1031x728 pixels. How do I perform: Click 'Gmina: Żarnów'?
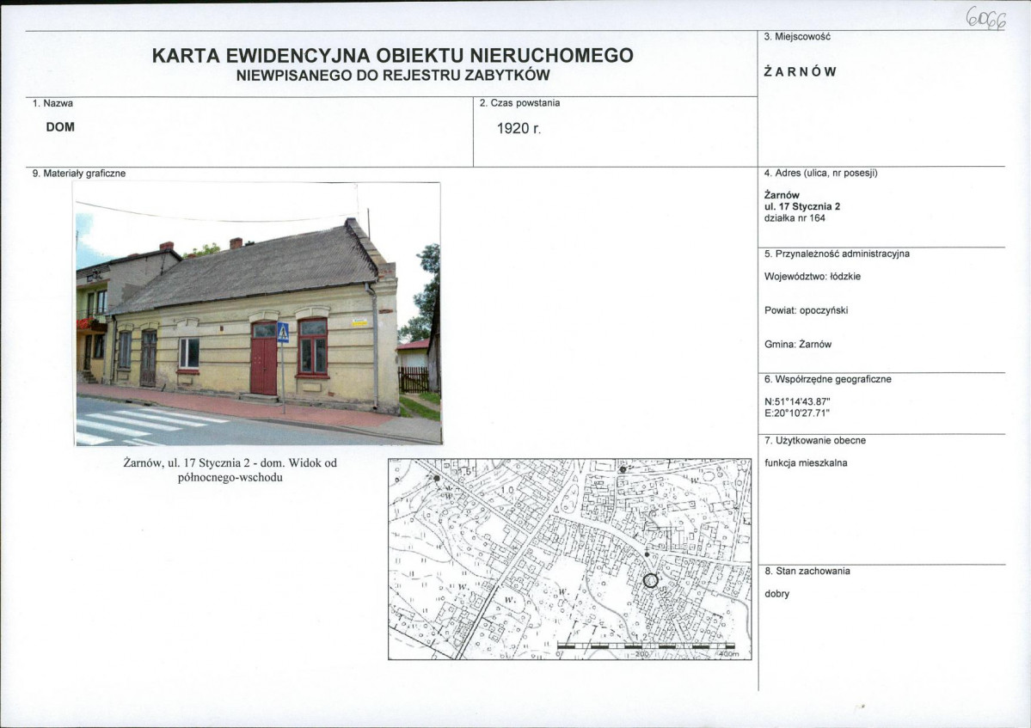(x=798, y=345)
